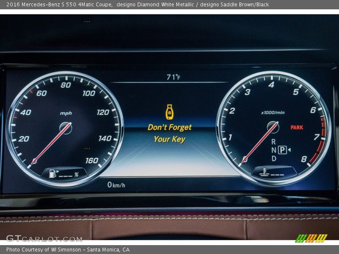
Task: Click the fuel pump icon
Action: 52,174
